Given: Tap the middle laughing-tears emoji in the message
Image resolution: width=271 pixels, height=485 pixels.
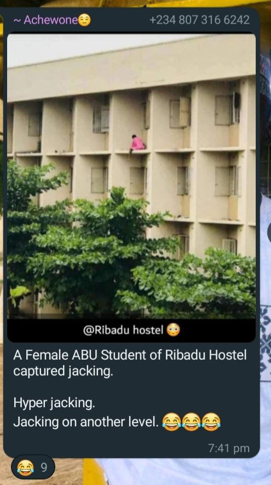Looking at the screenshot, I should pos(191,422).
